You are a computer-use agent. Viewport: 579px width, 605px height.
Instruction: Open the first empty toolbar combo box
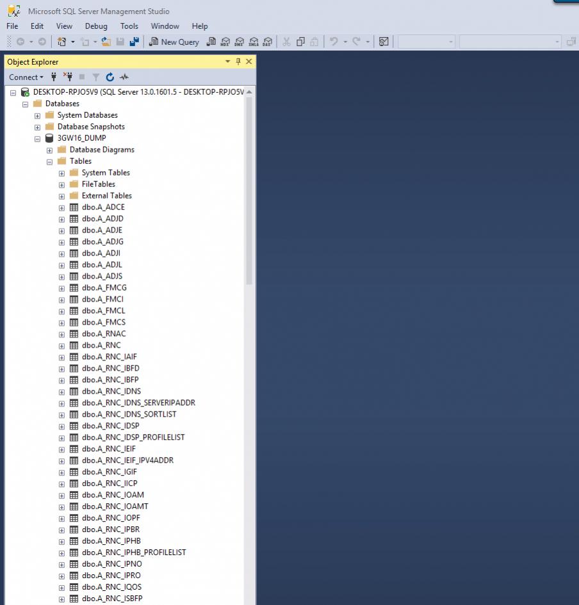click(427, 42)
